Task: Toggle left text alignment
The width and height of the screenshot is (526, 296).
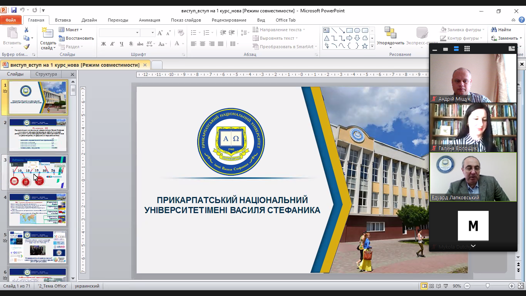Action: tap(194, 44)
